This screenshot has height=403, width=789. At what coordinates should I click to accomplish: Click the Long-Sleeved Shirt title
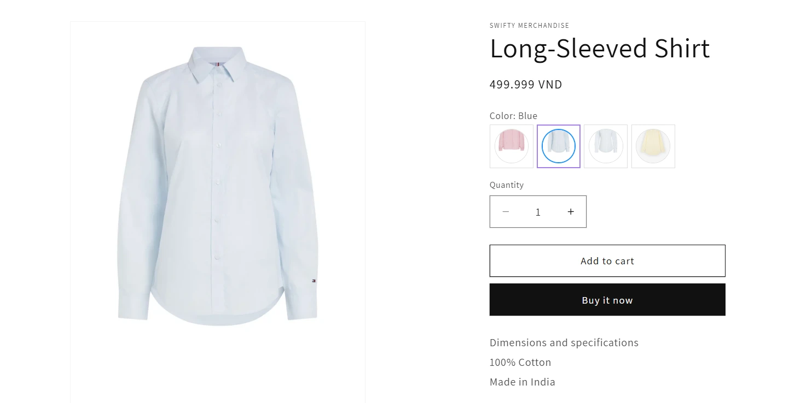coord(600,48)
